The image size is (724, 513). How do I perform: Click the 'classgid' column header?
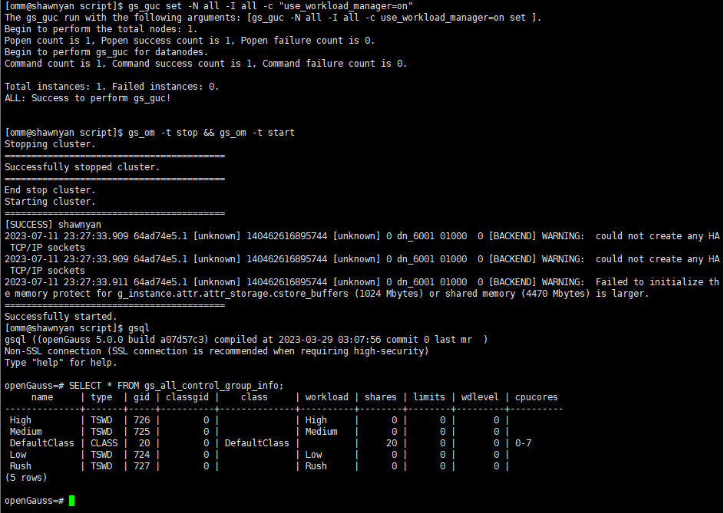pyautogui.click(x=187, y=397)
